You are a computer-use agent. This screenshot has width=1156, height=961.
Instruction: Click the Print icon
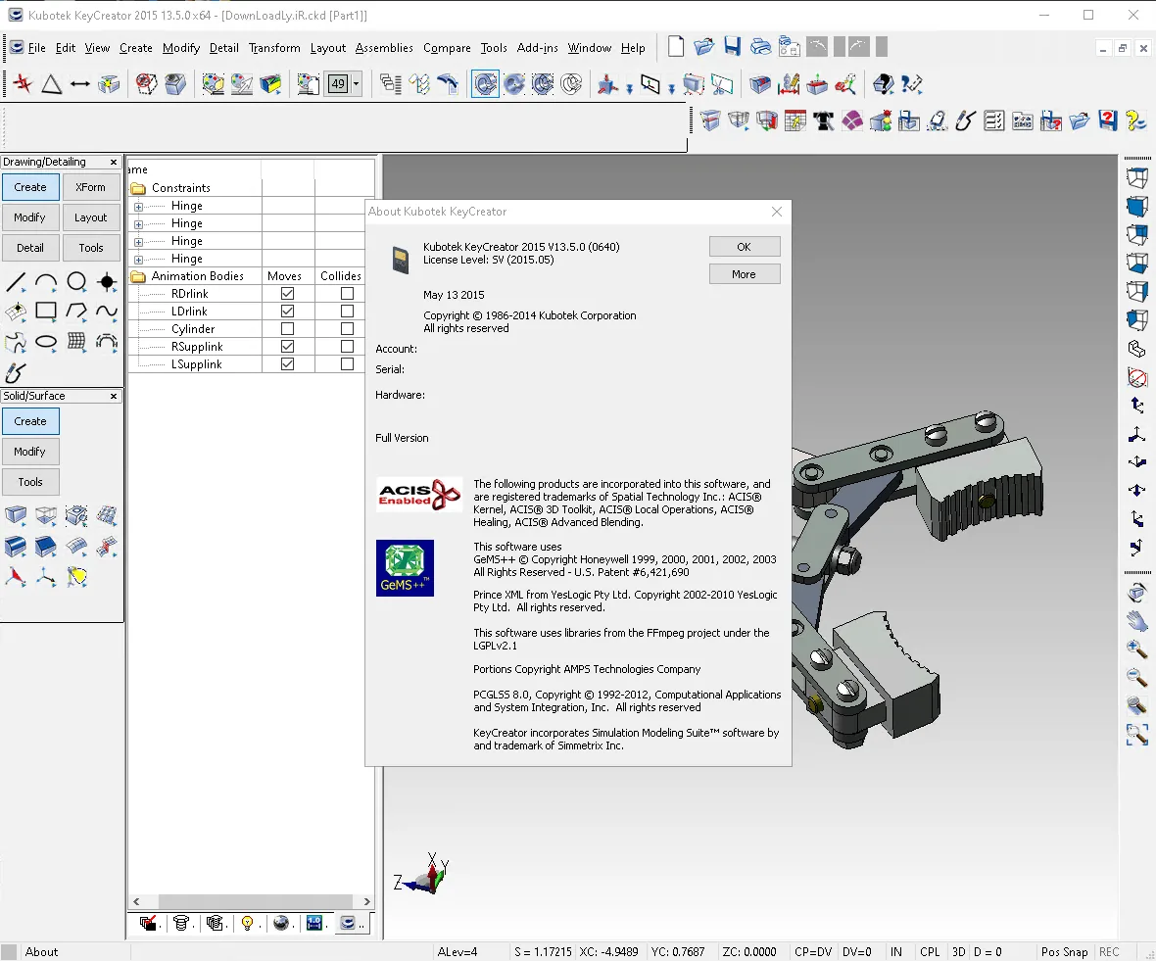click(760, 47)
